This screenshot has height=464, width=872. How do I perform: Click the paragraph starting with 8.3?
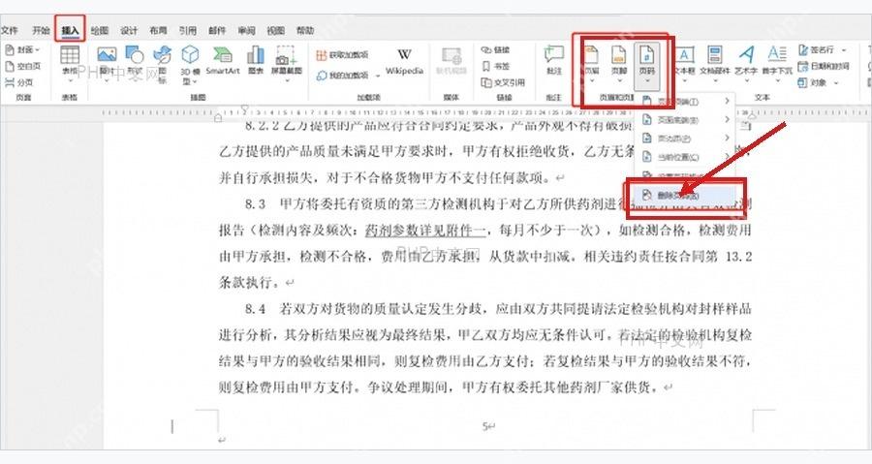point(484,243)
